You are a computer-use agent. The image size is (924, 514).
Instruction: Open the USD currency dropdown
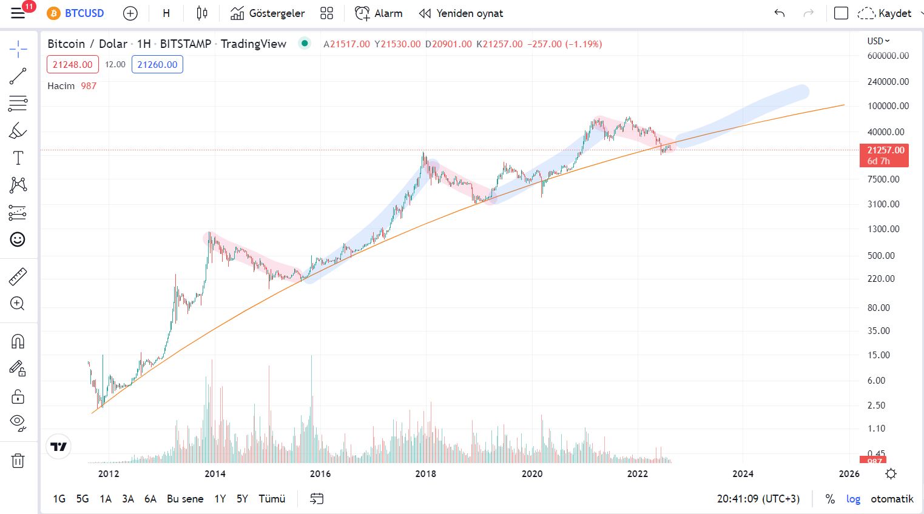point(878,41)
